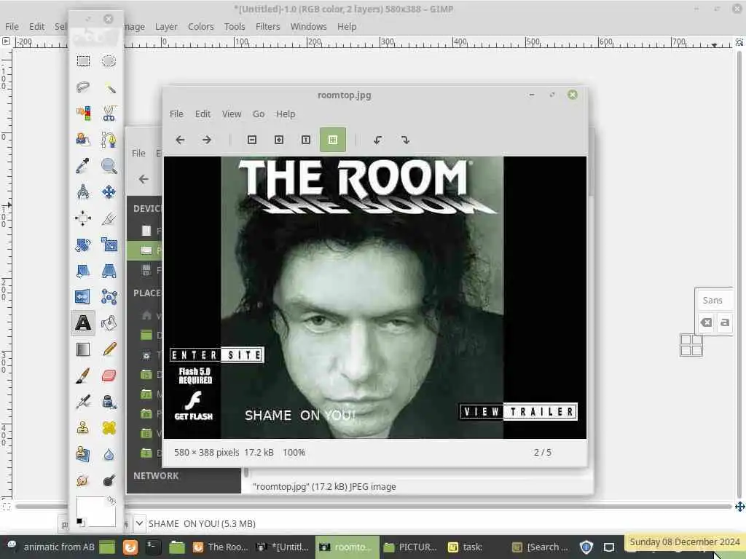The width and height of the screenshot is (746, 559).
Task: Choose the Perspective Clone tool
Action: 83,454
